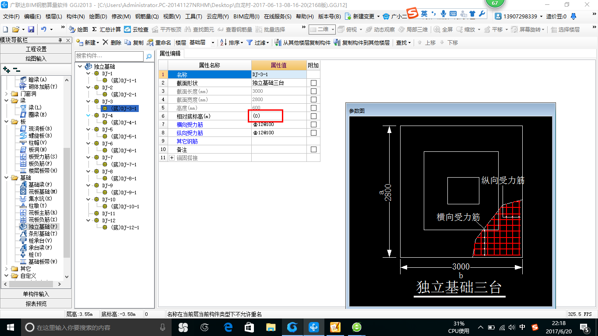
Task: Toggle 附加 checkbox for 高度 row
Action: (313, 108)
